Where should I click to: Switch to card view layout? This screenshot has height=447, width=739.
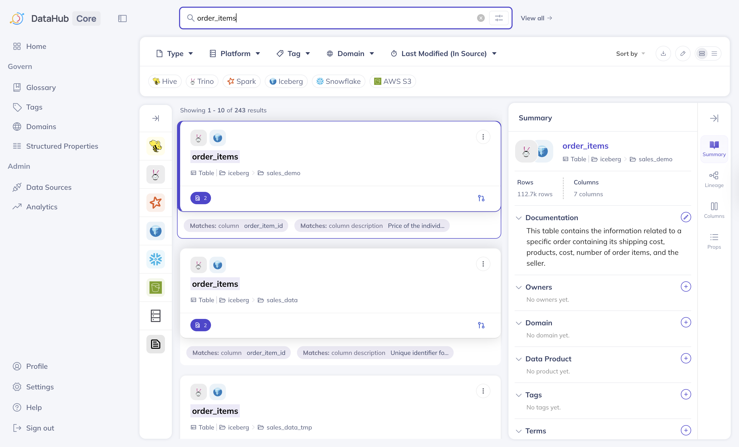[x=702, y=53]
